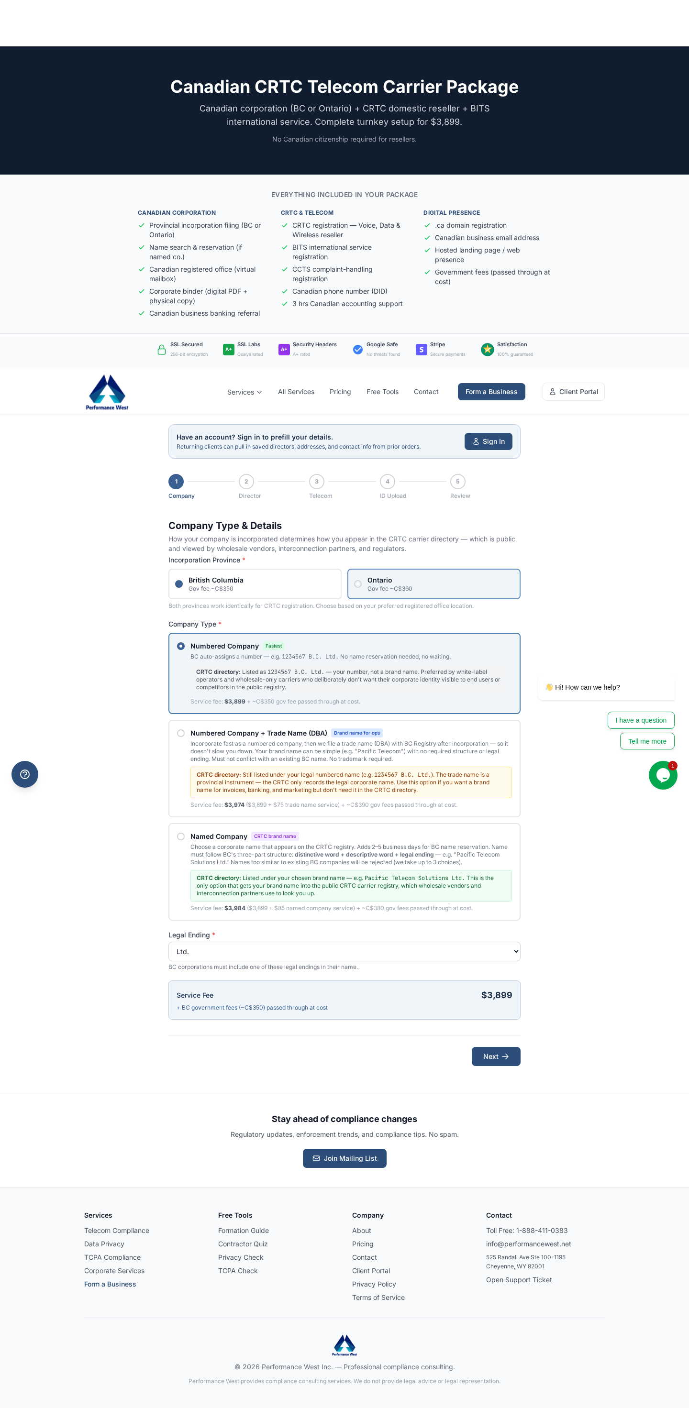Click the footer Performance West logo
This screenshot has height=1408, width=689.
(x=344, y=1344)
